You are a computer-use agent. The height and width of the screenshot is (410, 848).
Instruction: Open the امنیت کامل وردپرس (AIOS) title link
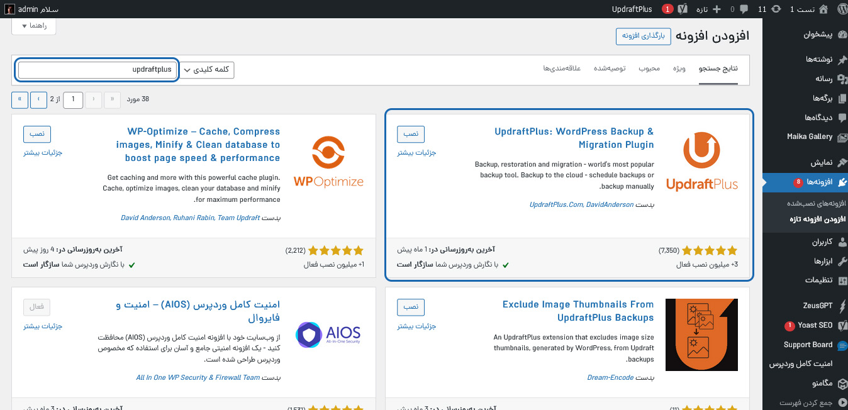click(199, 311)
